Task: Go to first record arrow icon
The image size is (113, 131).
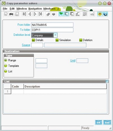Action: click(24, 14)
